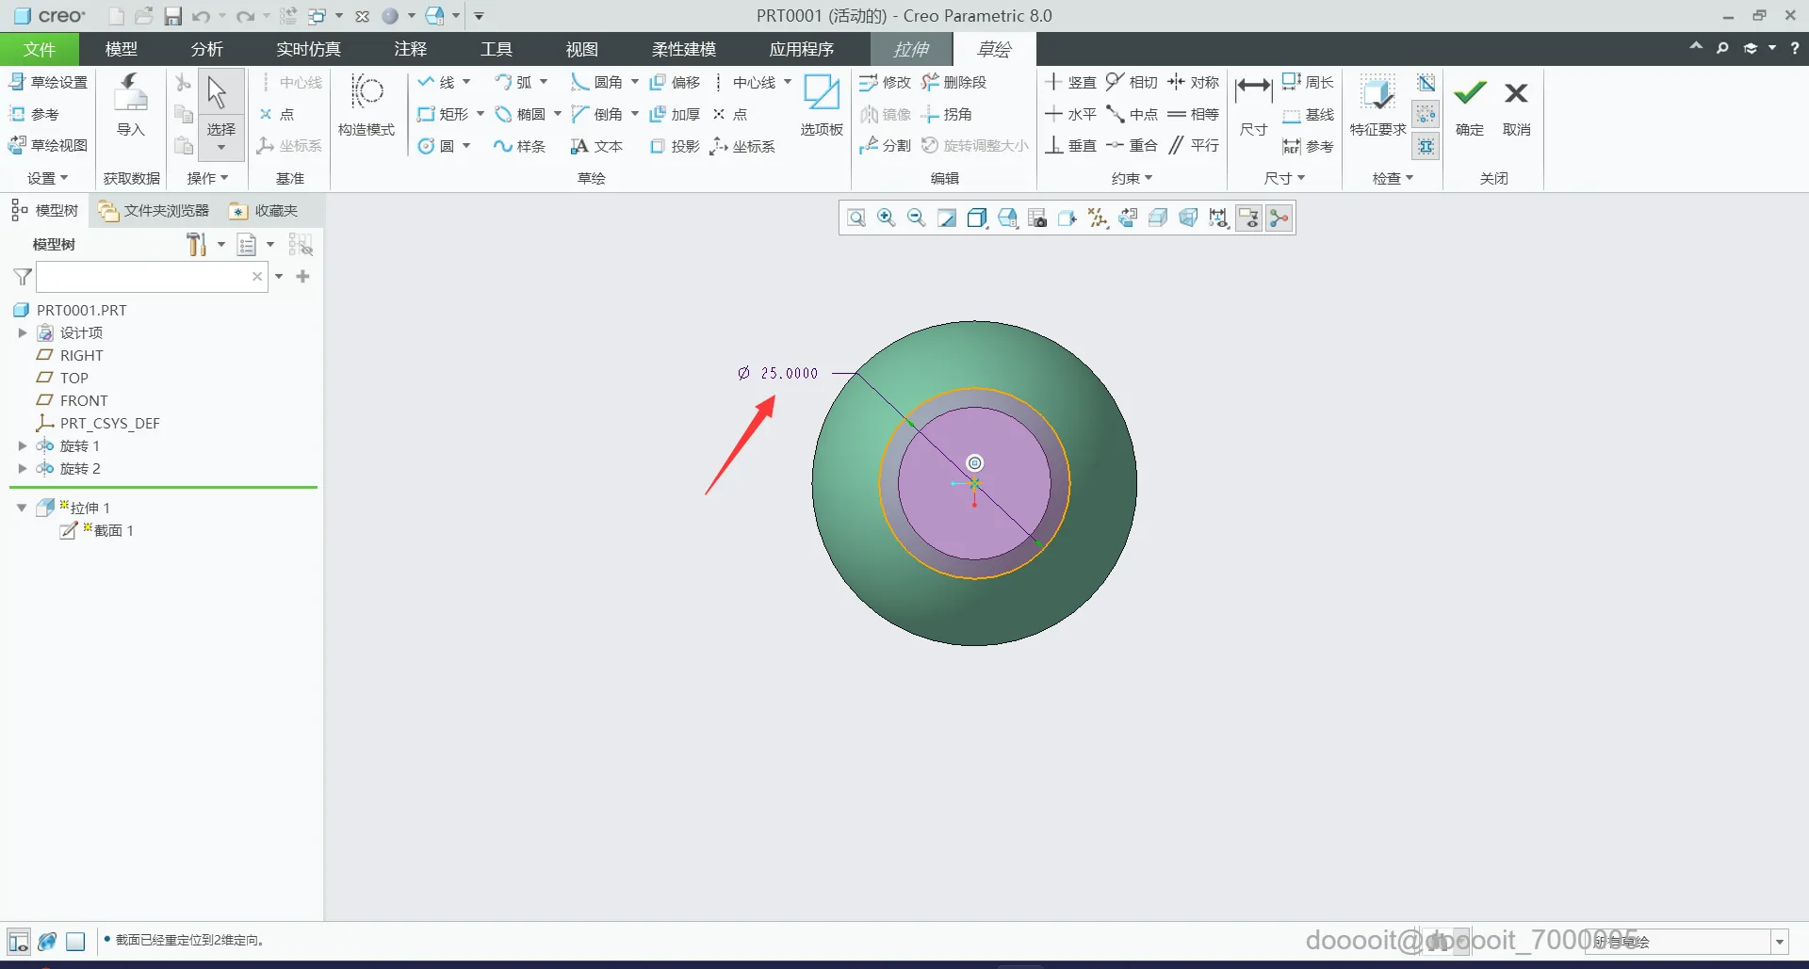Click the Import (导入) data icon
This screenshot has width=1809, height=969.
[x=130, y=106]
